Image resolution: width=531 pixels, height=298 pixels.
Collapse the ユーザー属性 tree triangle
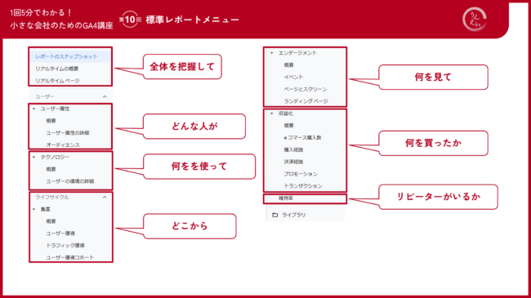[x=33, y=109]
